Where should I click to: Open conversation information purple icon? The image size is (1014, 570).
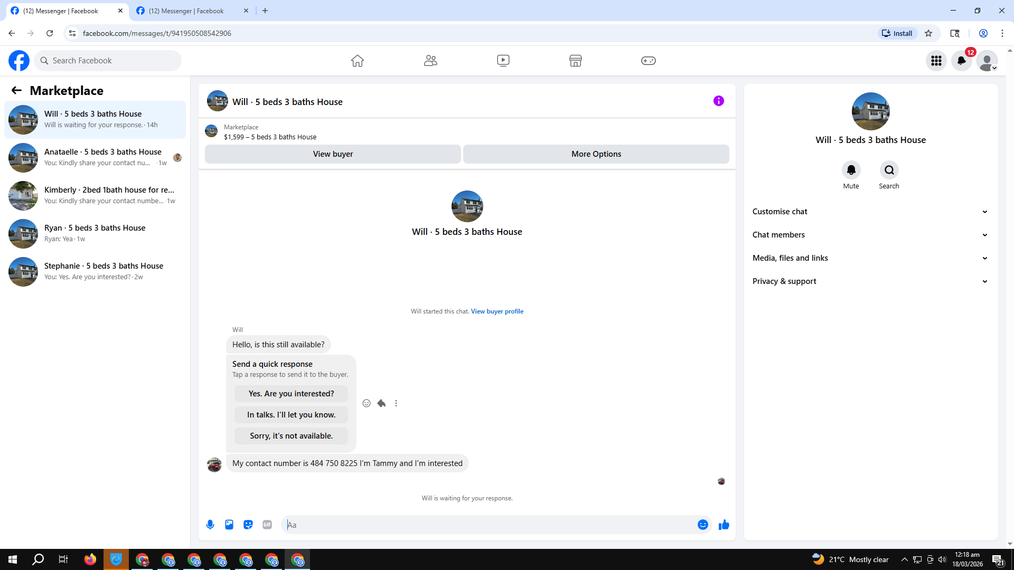pos(719,101)
